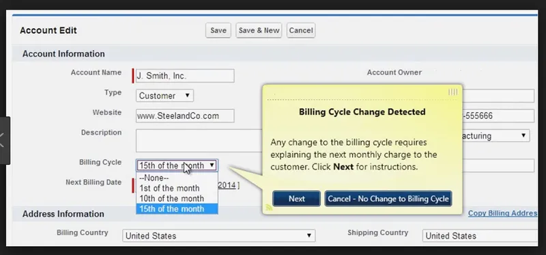
Task: Click the Next Billing Date label
Action: 94,182
